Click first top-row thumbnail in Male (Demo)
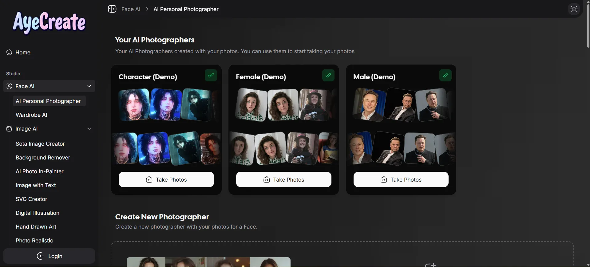Image resolution: width=590 pixels, height=267 pixels. [x=369, y=105]
